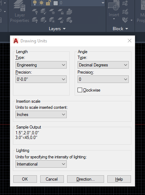The image size is (145, 195).
Task: Click the Layer Off icon
Action: coord(35,11)
